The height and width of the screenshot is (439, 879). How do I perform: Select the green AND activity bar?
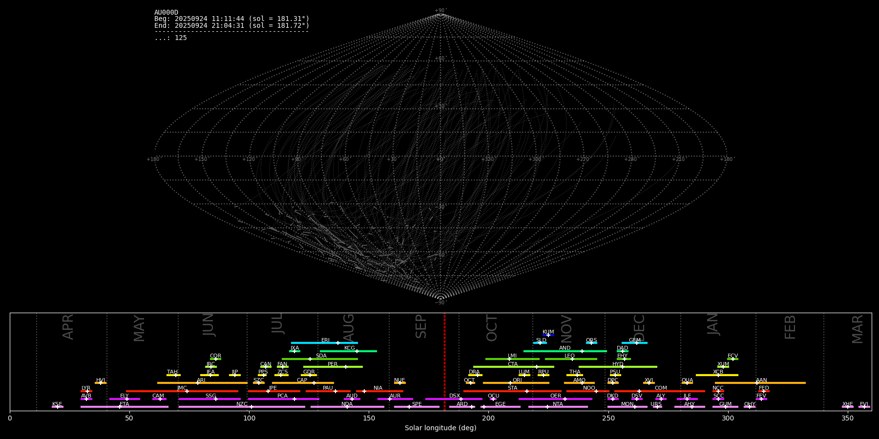click(x=565, y=351)
